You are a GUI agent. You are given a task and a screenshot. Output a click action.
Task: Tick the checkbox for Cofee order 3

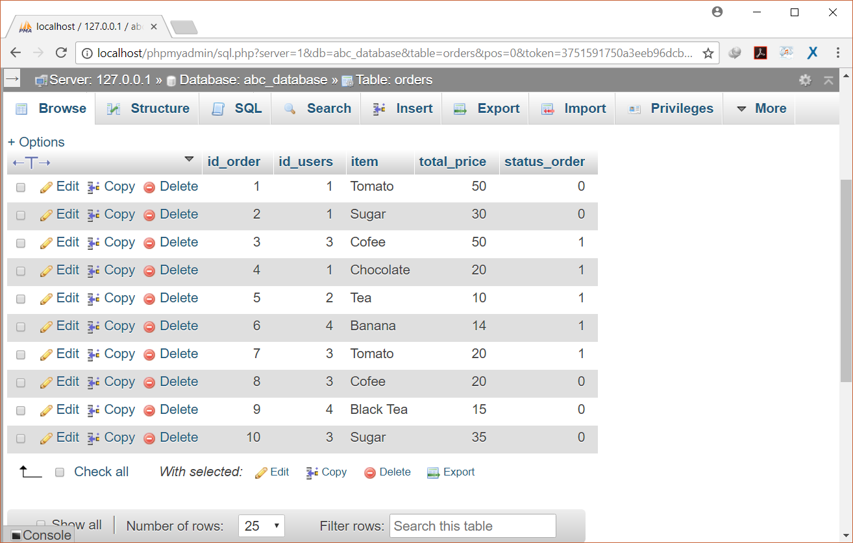pyautogui.click(x=21, y=243)
